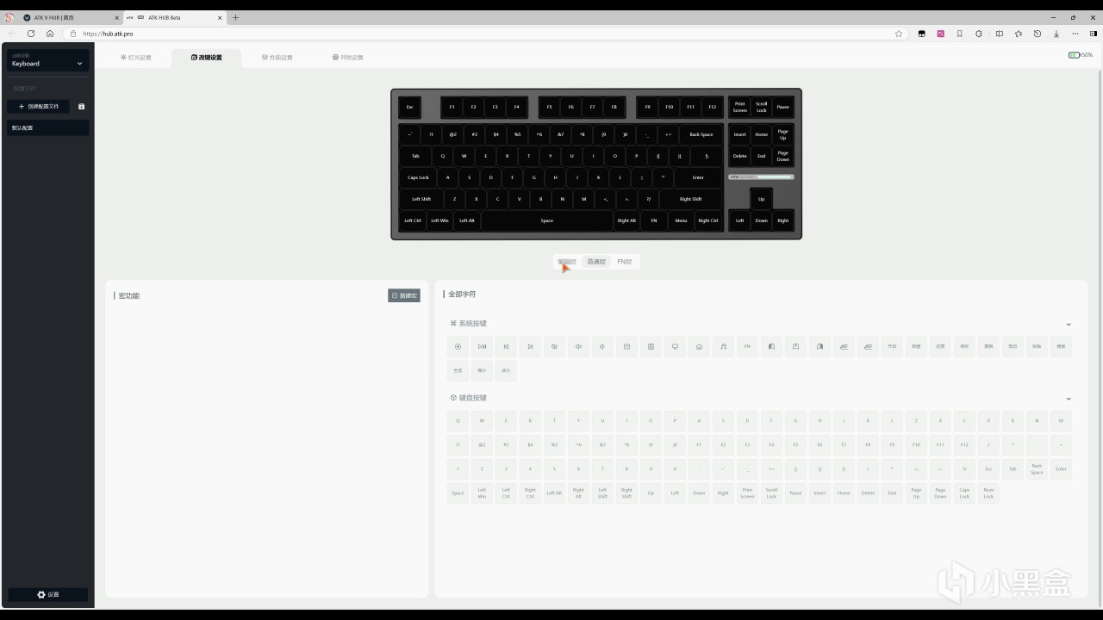Image resolution: width=1103 pixels, height=620 pixels.
Task: Click Enter on the keyboard image
Action: point(698,177)
